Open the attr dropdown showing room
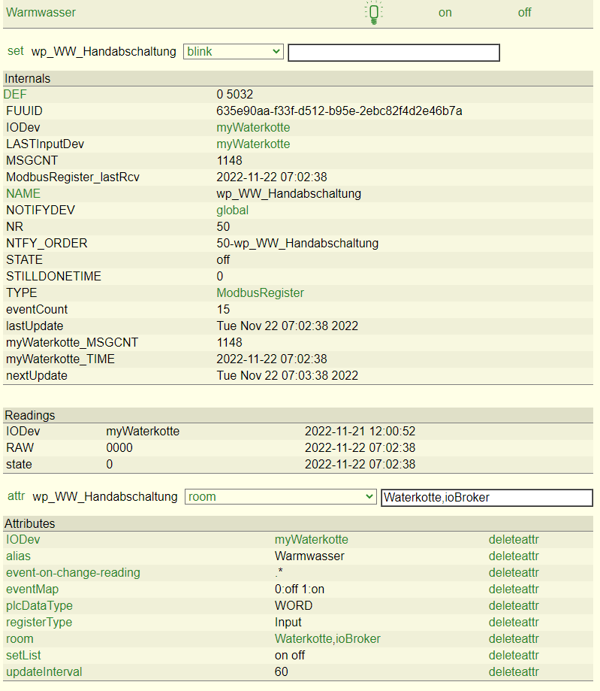Screen dimensions: 600x691 coord(280,497)
